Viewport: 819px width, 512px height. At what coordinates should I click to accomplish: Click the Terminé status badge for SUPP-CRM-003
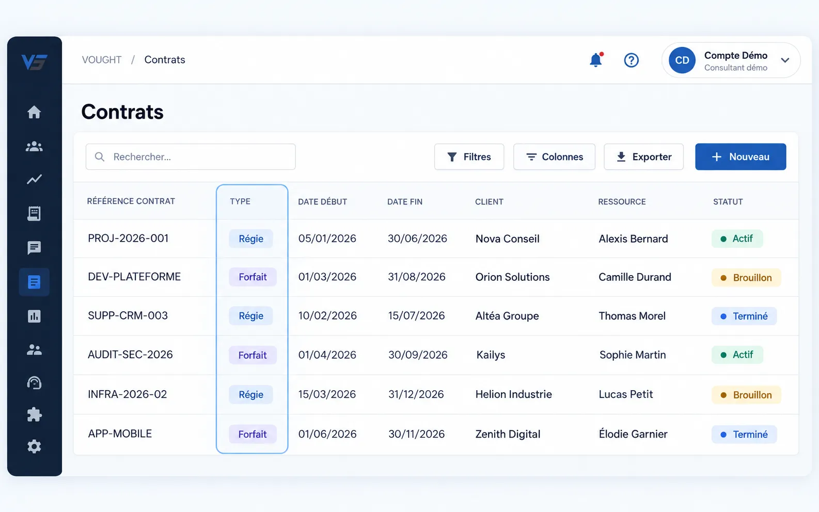744,316
